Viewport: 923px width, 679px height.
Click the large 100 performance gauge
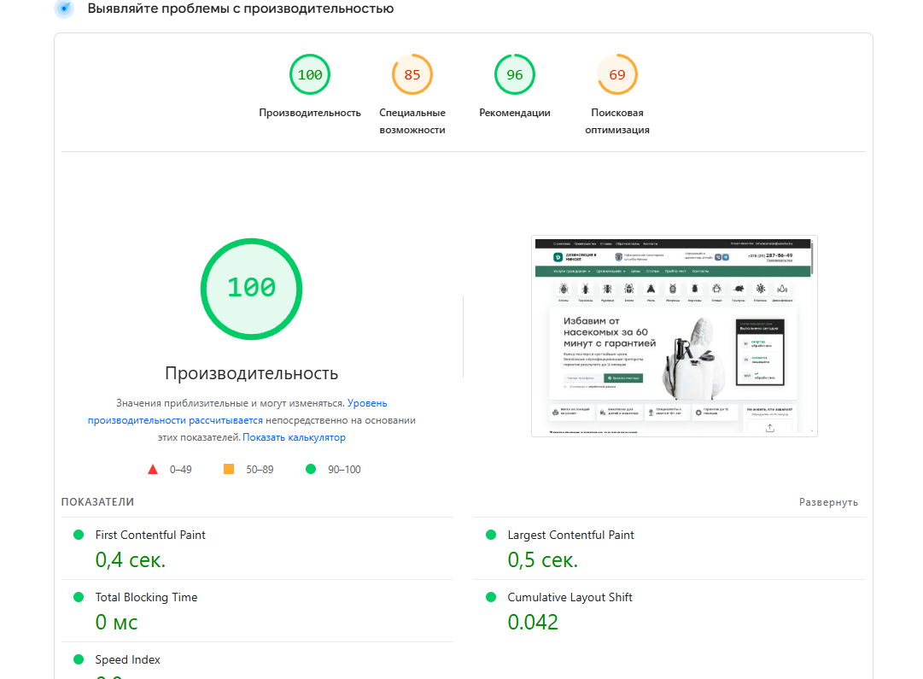[x=251, y=289]
